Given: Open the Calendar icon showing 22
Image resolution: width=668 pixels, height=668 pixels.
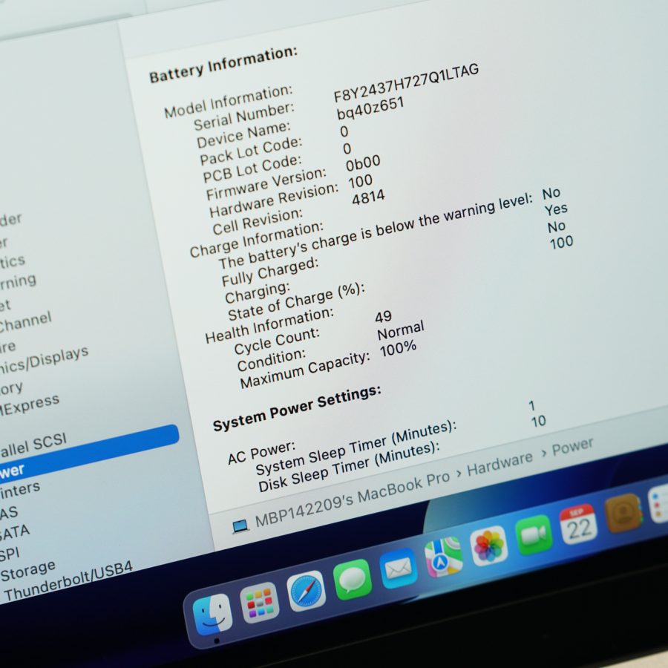Looking at the screenshot, I should (x=578, y=524).
